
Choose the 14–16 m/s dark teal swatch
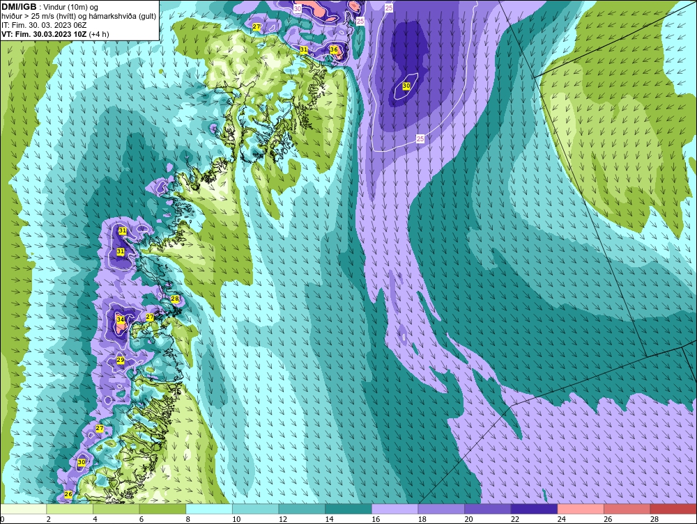(x=348, y=509)
